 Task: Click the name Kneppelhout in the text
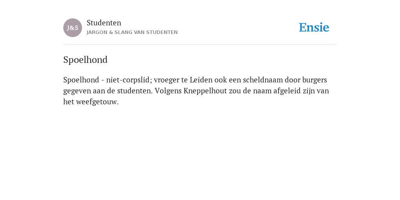(205, 91)
